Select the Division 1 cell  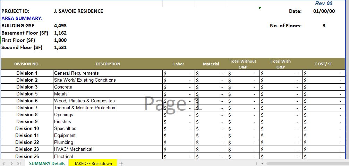[27, 73]
